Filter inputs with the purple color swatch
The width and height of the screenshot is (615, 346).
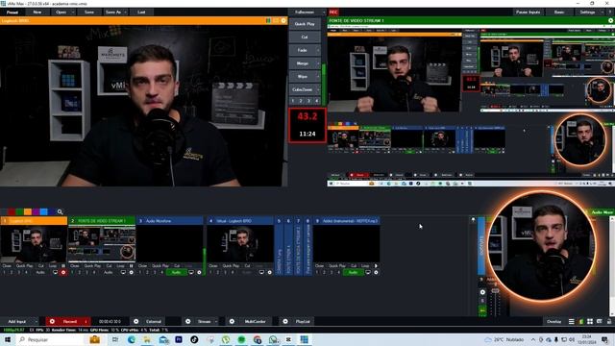[37, 211]
